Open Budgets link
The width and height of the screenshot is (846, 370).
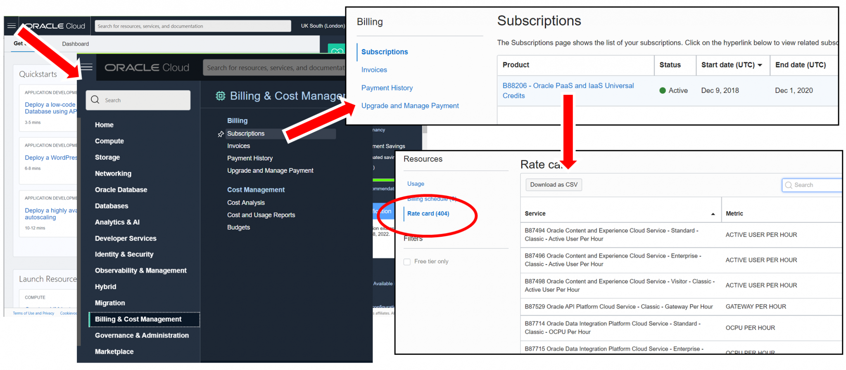238,227
